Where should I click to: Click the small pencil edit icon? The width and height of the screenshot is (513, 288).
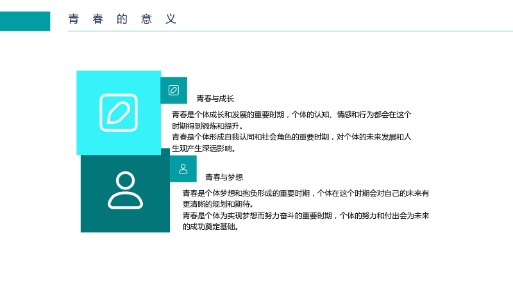pyautogui.click(x=174, y=90)
